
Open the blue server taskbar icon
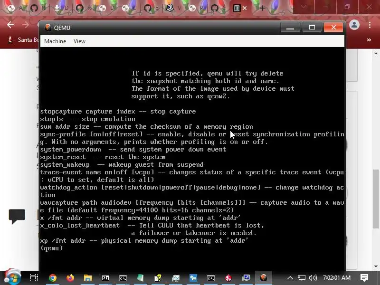[x=193, y=278]
